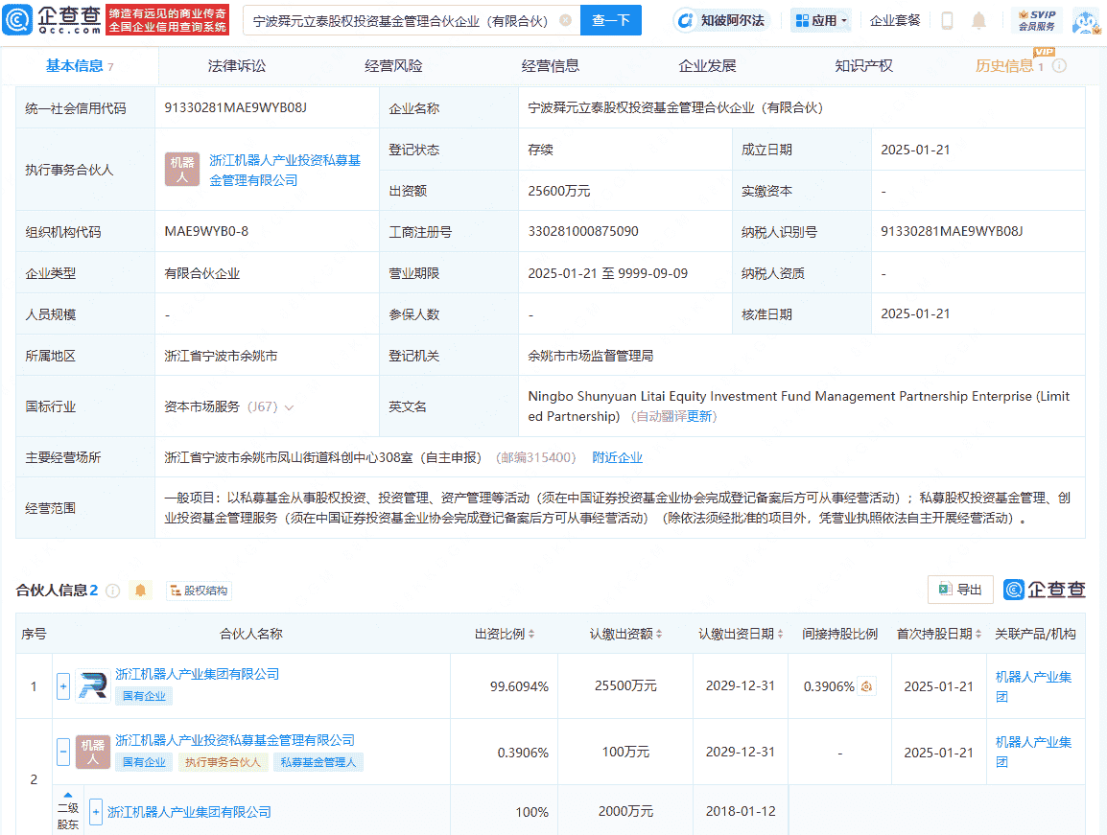
Task: Collapse the 二级股东 row
Action: point(66,794)
